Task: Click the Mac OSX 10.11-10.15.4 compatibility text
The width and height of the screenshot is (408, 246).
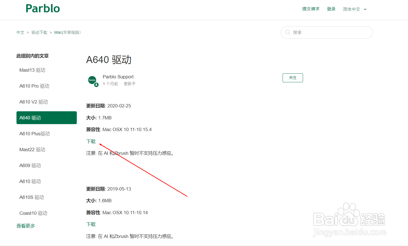Action: (x=127, y=129)
